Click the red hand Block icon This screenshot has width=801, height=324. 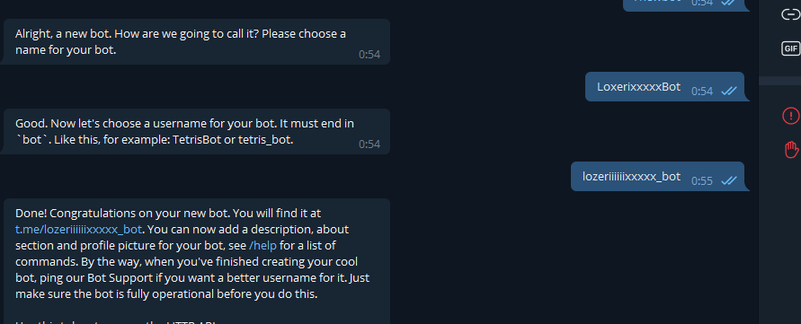point(791,150)
